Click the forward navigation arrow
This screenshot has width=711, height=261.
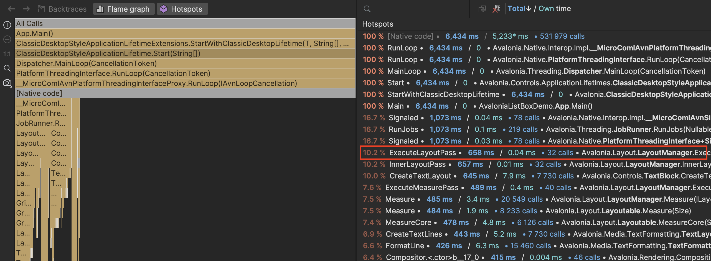(26, 9)
